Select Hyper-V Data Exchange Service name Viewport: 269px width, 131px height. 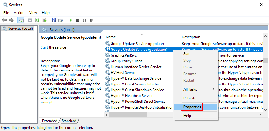point(136,78)
